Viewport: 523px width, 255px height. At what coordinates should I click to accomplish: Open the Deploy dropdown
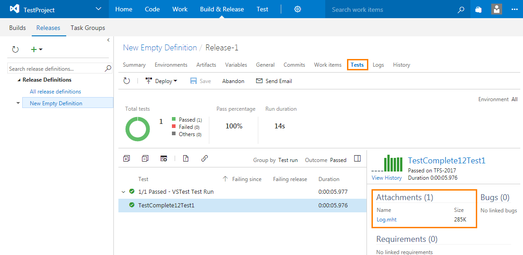click(161, 81)
